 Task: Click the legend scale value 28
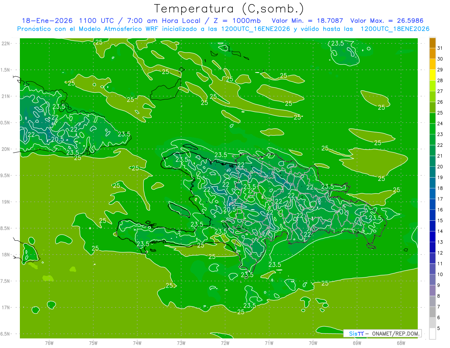tap(440, 80)
